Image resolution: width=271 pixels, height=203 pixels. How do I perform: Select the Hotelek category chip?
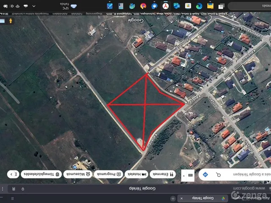[136, 174]
